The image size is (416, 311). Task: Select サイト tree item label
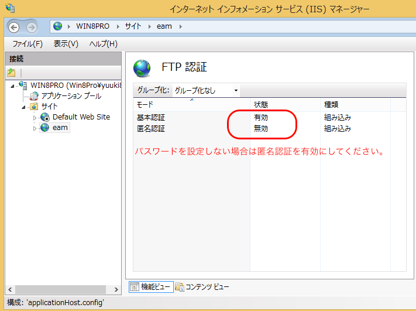(49, 107)
